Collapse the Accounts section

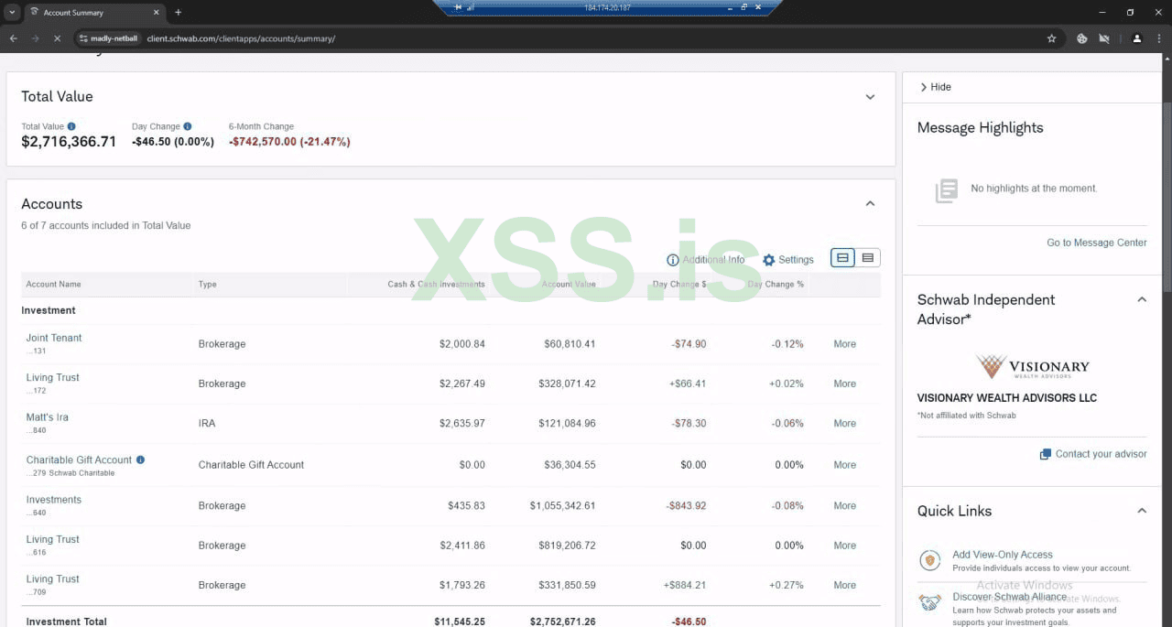(870, 204)
